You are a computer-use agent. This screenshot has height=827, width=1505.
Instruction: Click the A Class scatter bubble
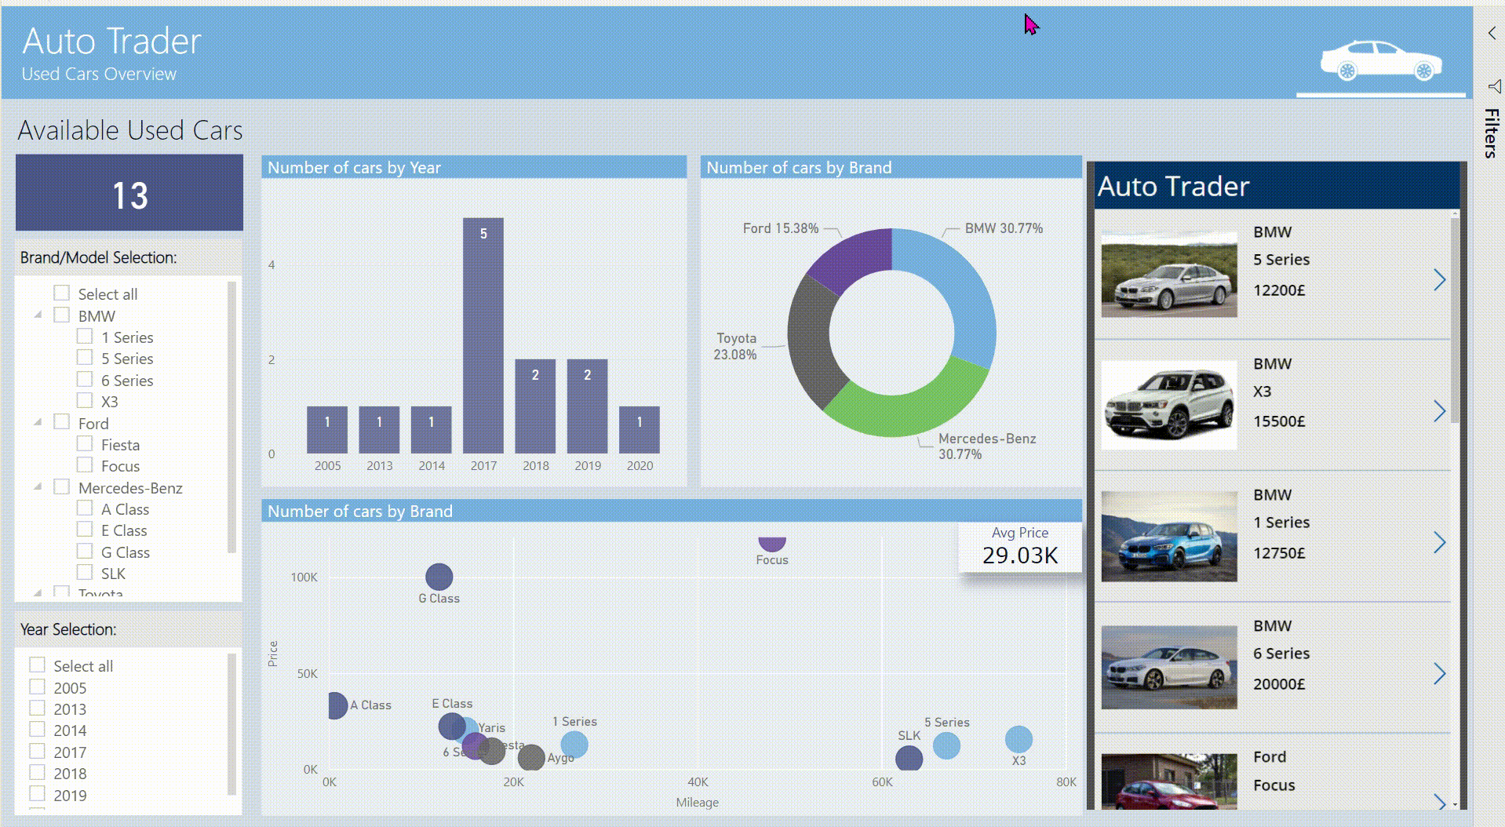click(337, 705)
